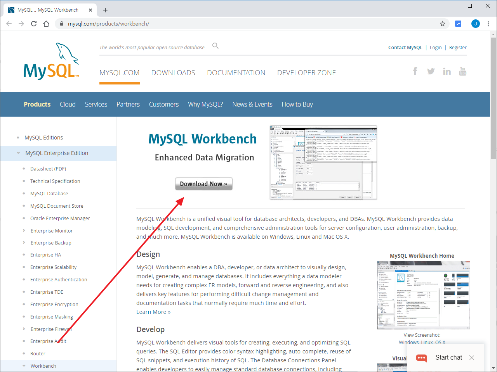The height and width of the screenshot is (372, 497).
Task: Open the Cloud menu item
Action: (x=68, y=104)
